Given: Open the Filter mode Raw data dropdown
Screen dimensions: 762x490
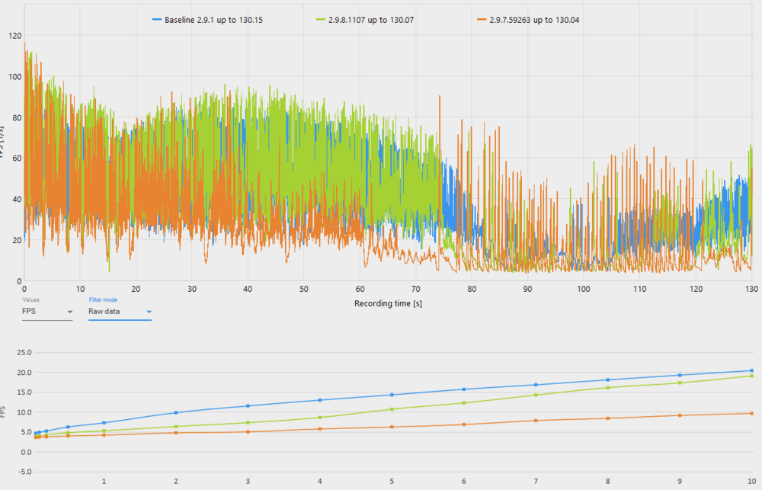Looking at the screenshot, I should point(120,312).
